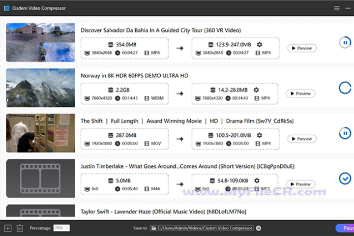Screen dimensions: 354x236
Task: Click the 'MOV' source format of The Shift
Action: (x=156, y=144)
